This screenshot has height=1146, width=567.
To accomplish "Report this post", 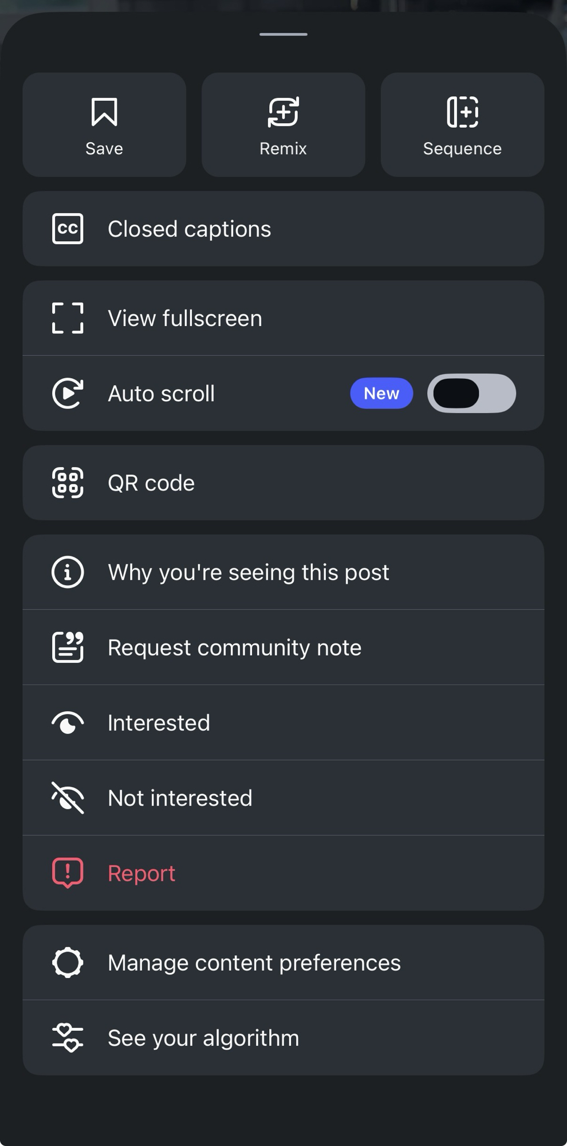I will (141, 873).
